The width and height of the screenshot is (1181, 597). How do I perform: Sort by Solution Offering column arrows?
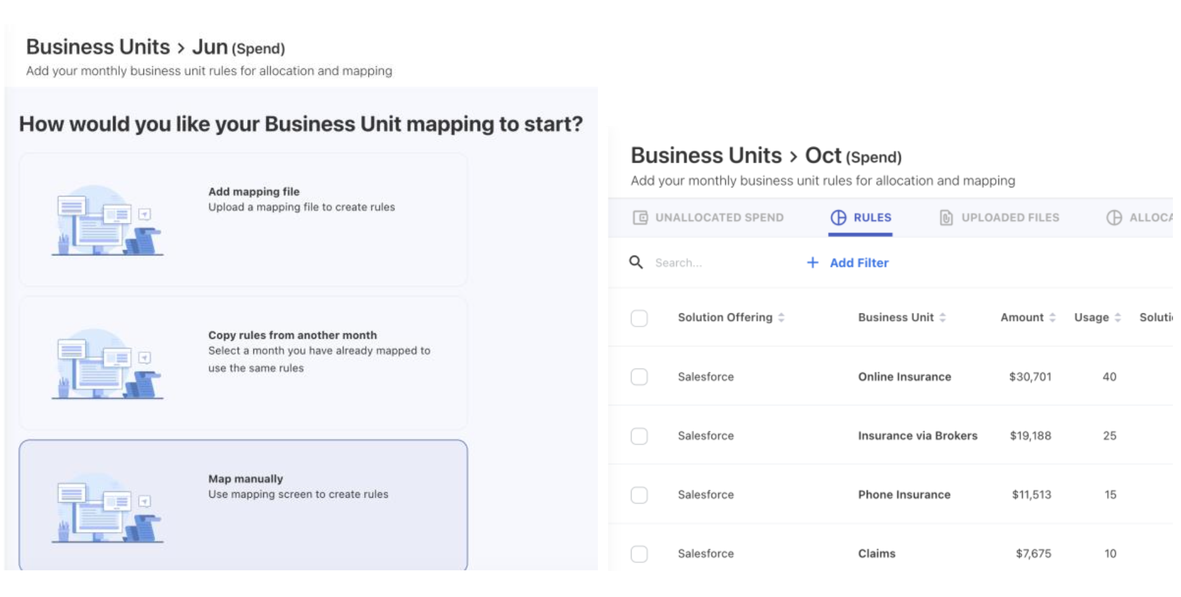point(781,318)
